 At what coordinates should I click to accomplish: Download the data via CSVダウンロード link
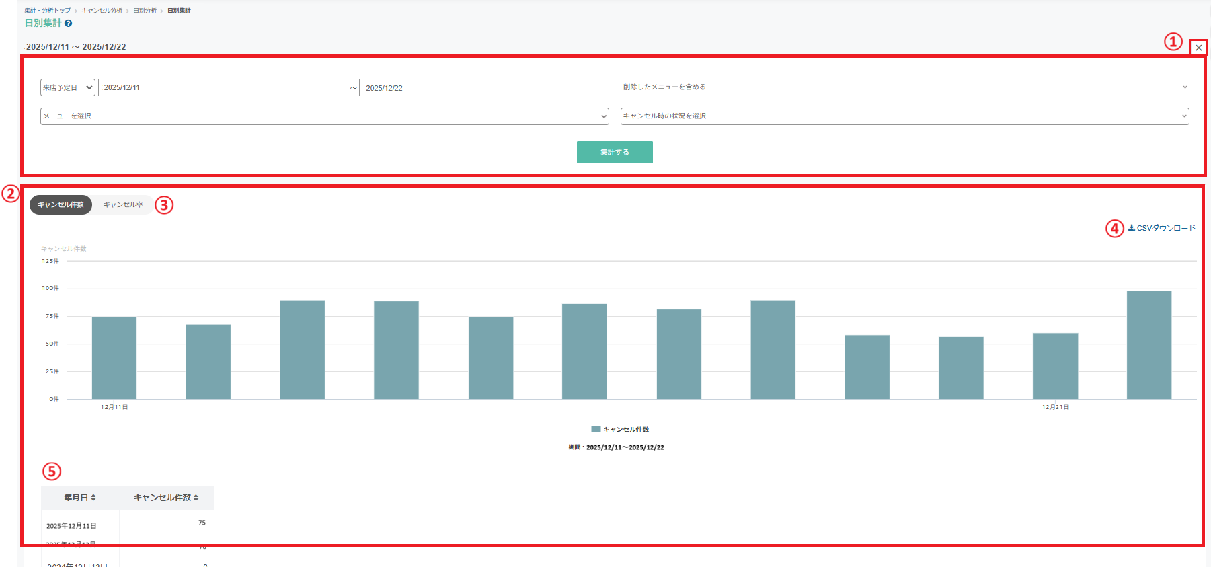point(1162,228)
